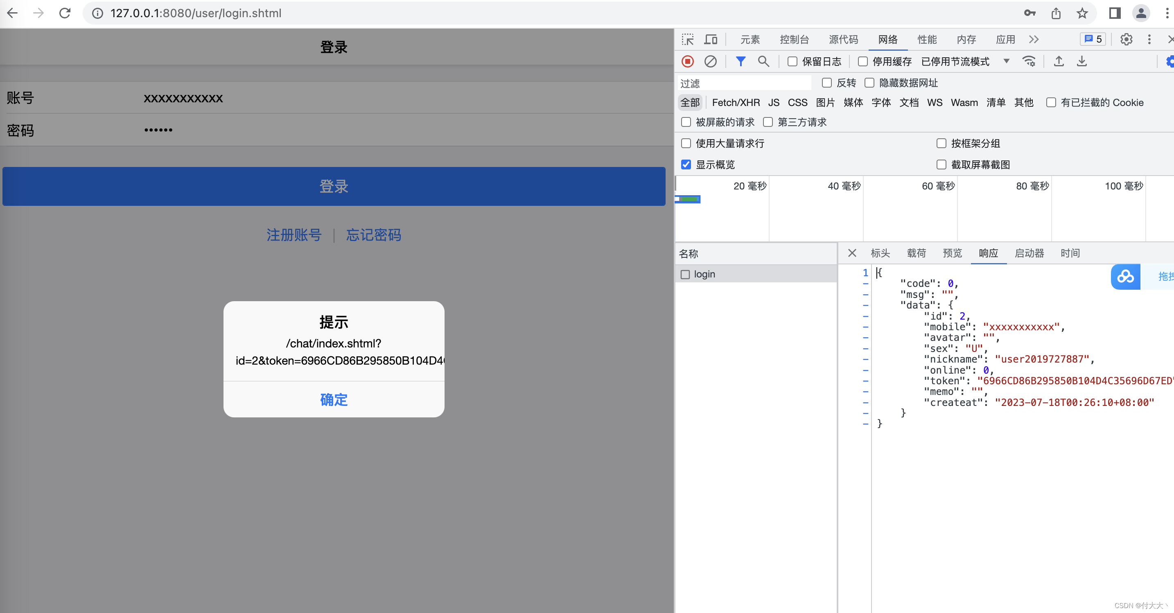This screenshot has width=1174, height=613.
Task: Enable the 保留日志 checkbox
Action: 792,61
